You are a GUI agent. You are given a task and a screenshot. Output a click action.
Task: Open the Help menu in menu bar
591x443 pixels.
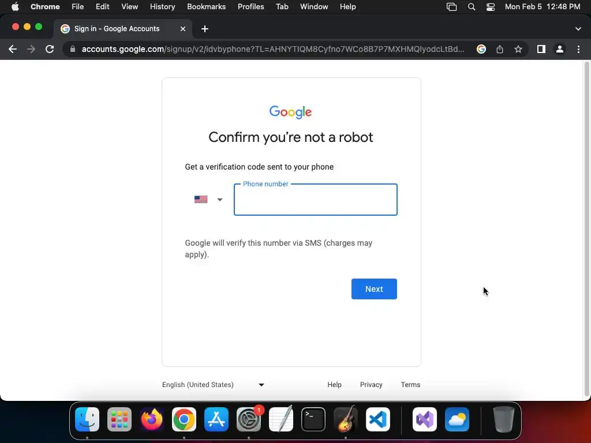347,6
